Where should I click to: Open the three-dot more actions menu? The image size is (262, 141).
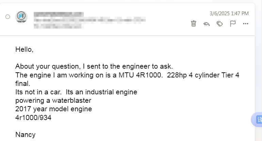coord(246,24)
